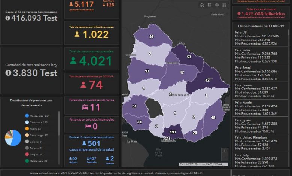Screen dimensions: 292x176
Task: Toggle Rivera legend entry in pie chart
Action: [x=36, y=129]
